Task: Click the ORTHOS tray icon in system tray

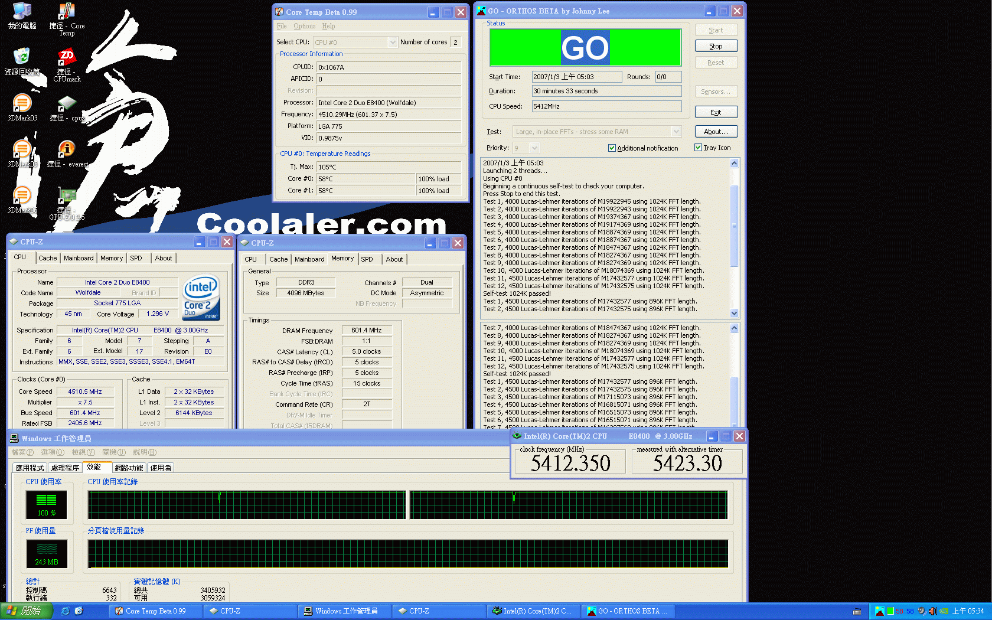Action: point(880,611)
